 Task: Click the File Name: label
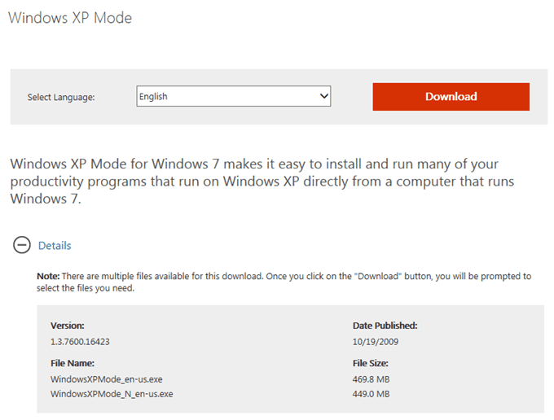point(73,363)
